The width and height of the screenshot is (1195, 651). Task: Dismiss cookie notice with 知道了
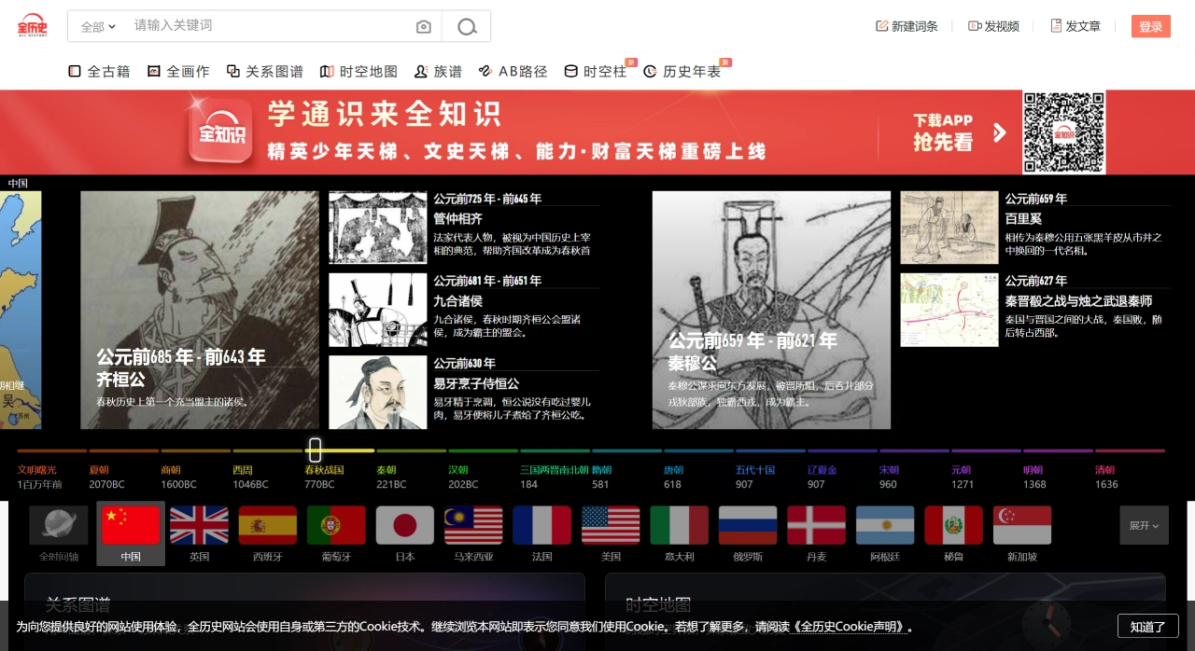click(1147, 627)
